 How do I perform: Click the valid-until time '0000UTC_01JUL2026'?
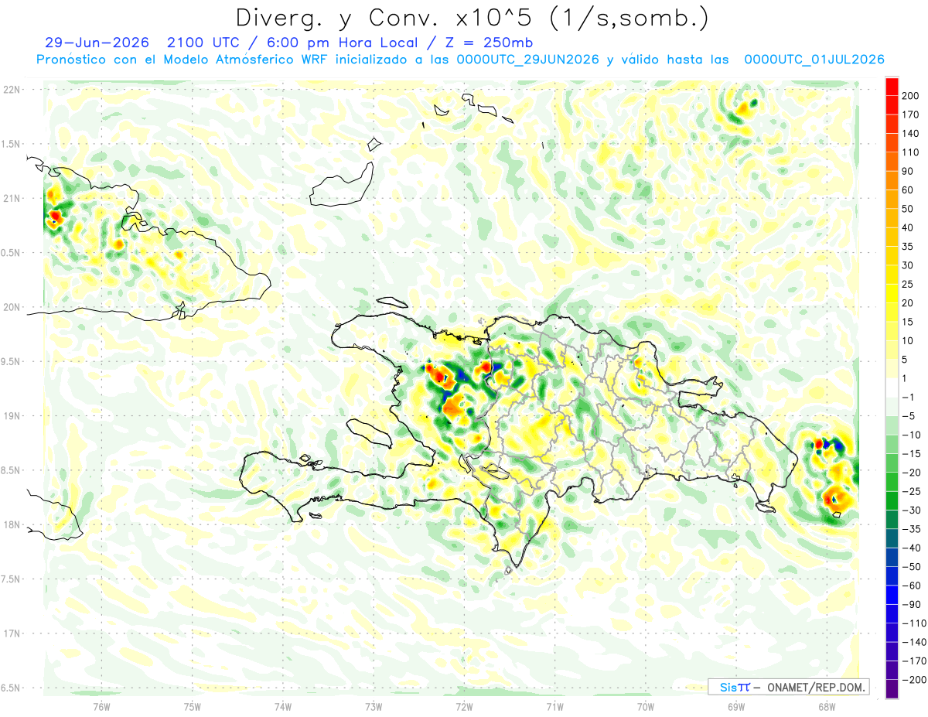tap(814, 60)
